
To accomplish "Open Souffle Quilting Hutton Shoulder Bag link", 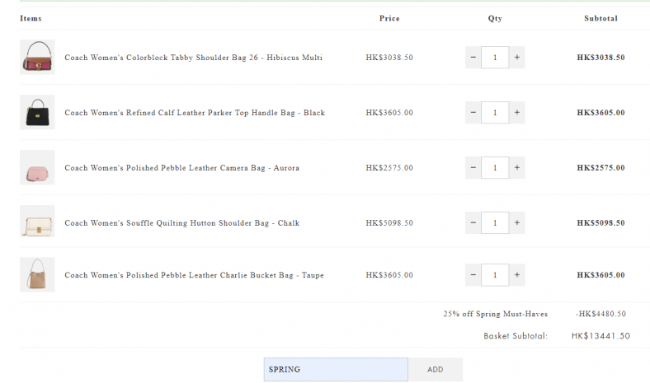I will point(181,223).
